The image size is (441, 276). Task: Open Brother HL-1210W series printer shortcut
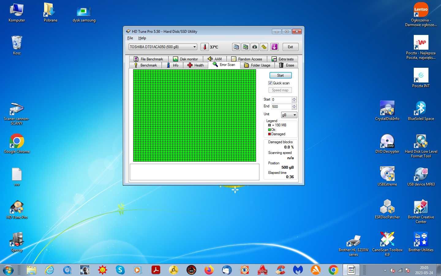click(x=353, y=245)
